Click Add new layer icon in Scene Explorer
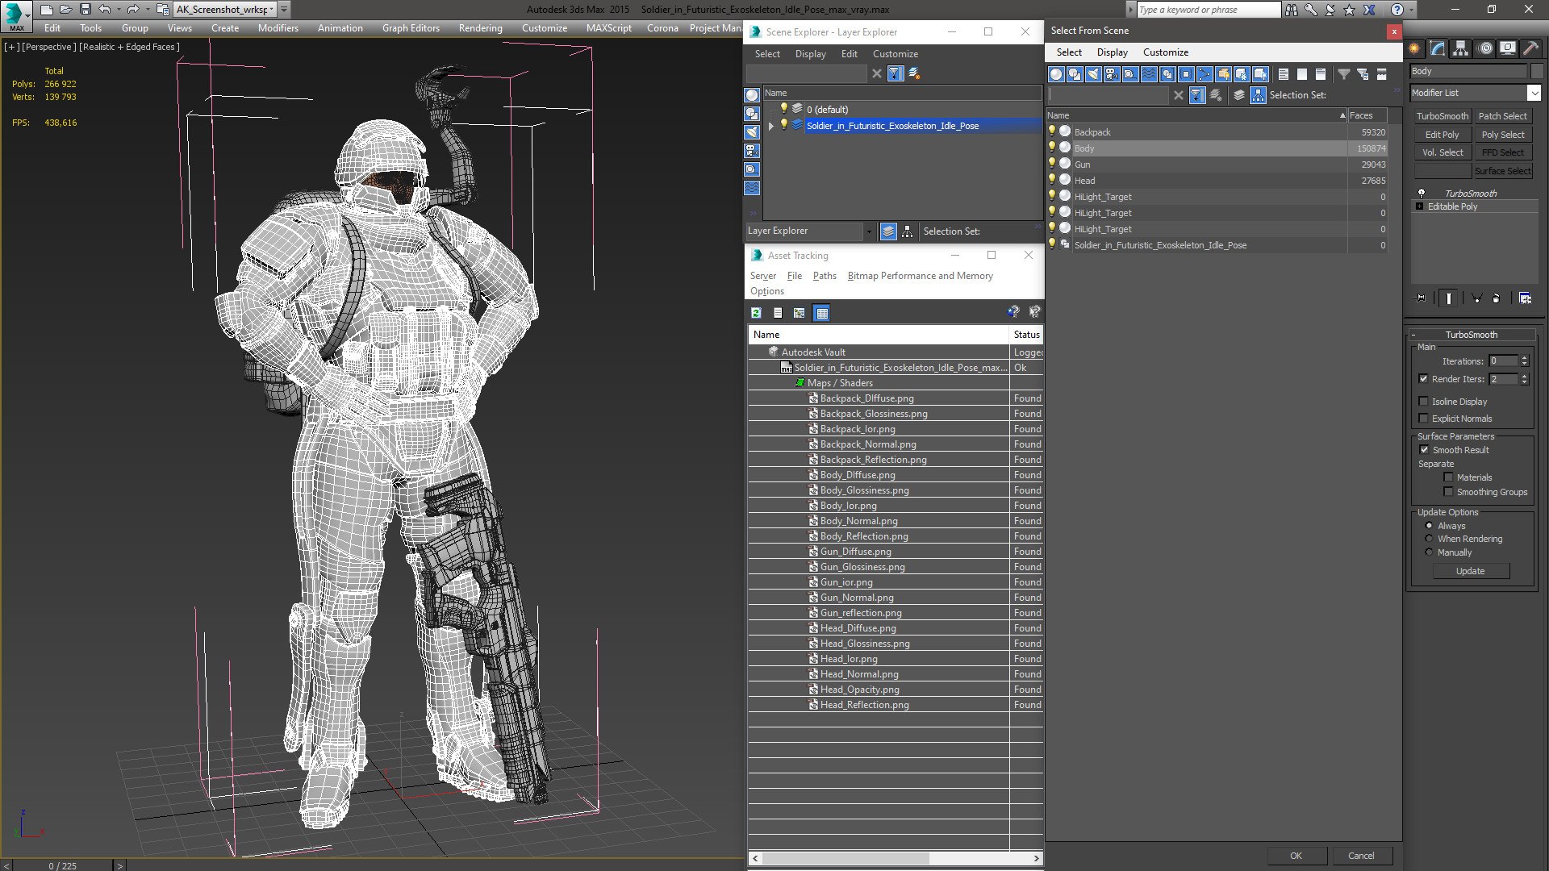The image size is (1549, 871). tap(914, 73)
